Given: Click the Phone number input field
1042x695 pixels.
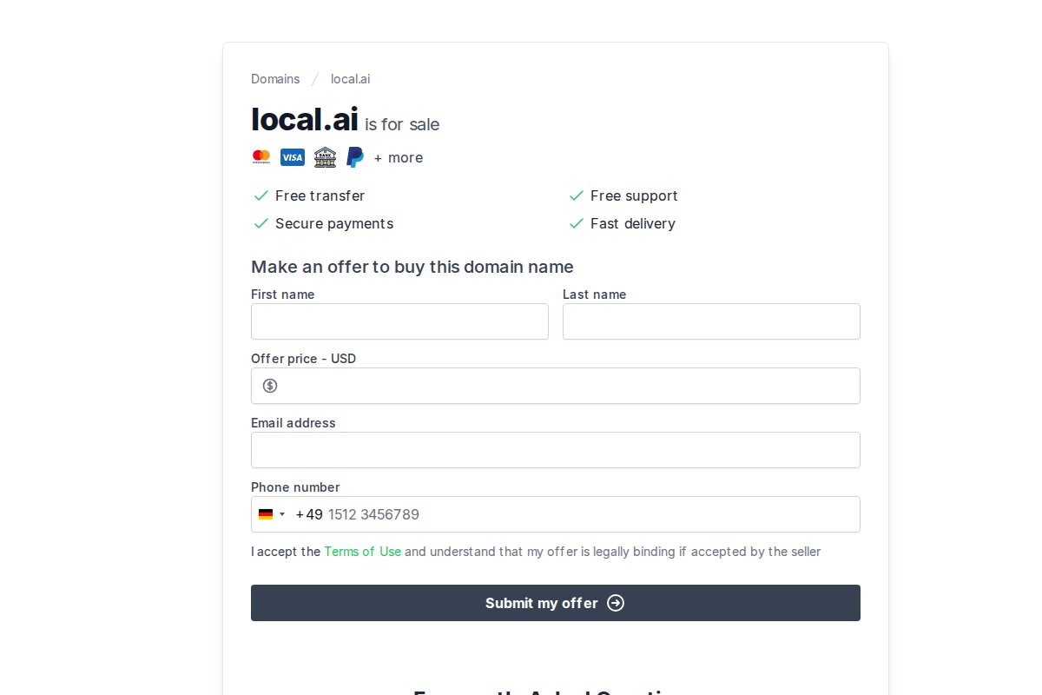Looking at the screenshot, I should pos(590,514).
